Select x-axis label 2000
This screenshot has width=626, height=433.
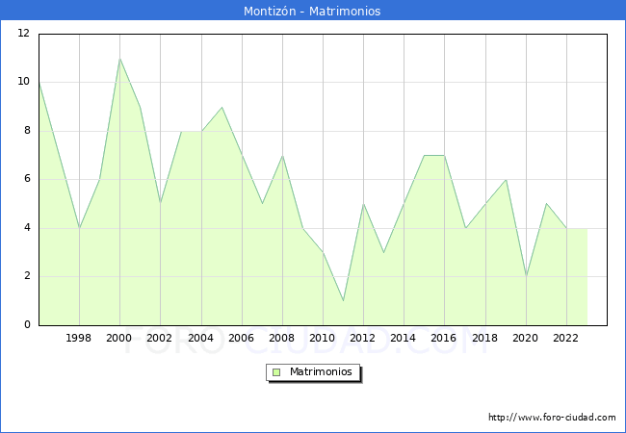[x=118, y=338]
